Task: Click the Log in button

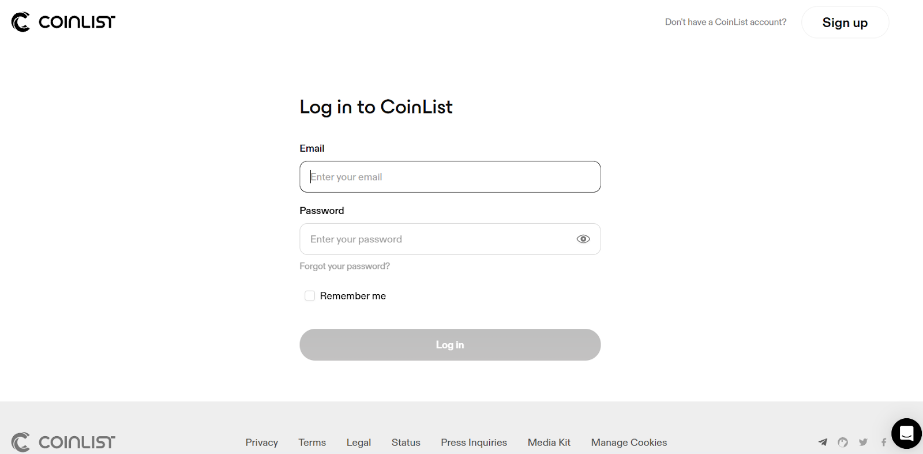Action: point(450,344)
